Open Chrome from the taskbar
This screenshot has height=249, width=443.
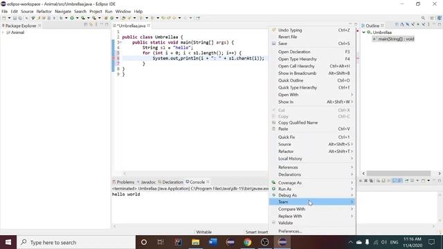click(248, 242)
